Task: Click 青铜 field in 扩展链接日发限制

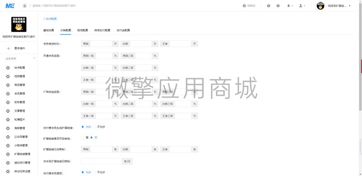Action: coord(101,149)
